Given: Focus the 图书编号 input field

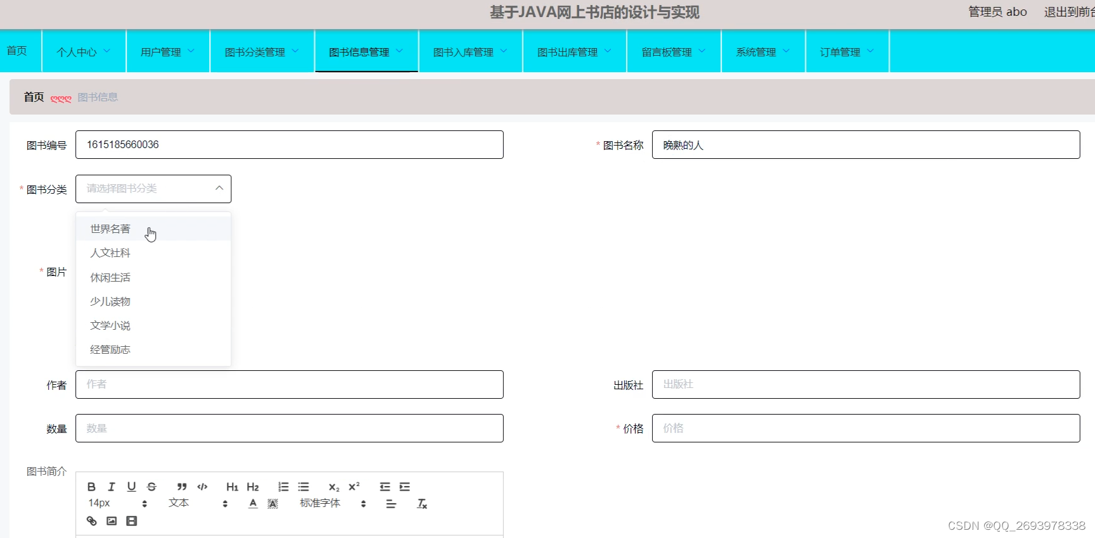Looking at the screenshot, I should 290,144.
